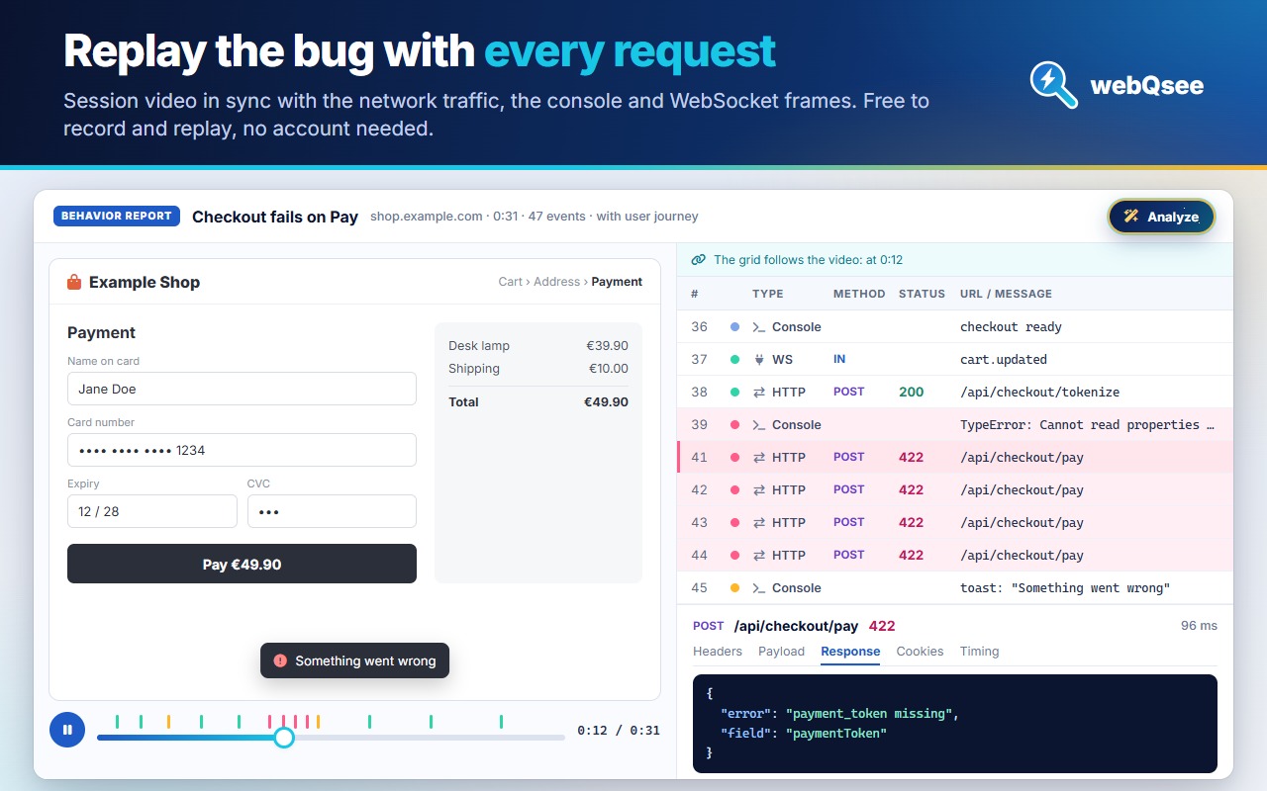This screenshot has width=1267, height=791.
Task: Open the Headers tab
Action: tap(718, 652)
